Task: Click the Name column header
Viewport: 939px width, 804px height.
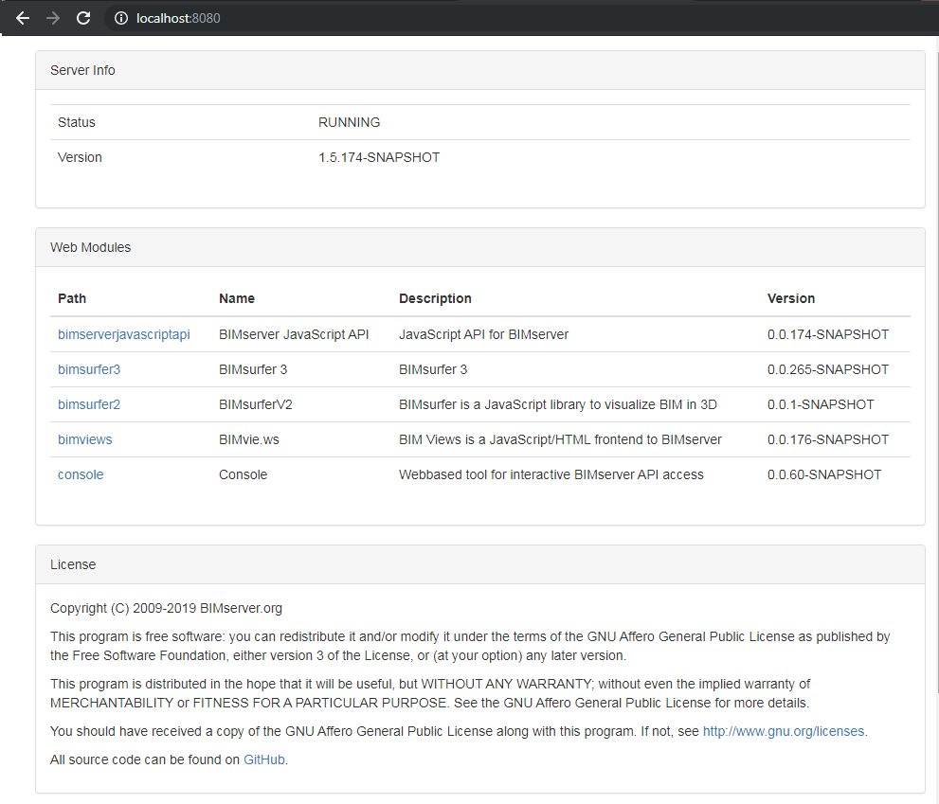Action: [237, 298]
